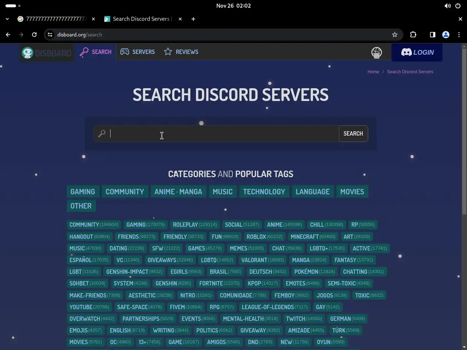The height and width of the screenshot is (350, 467).
Task: Open the POLITICS (6062) tag
Action: coord(214,330)
